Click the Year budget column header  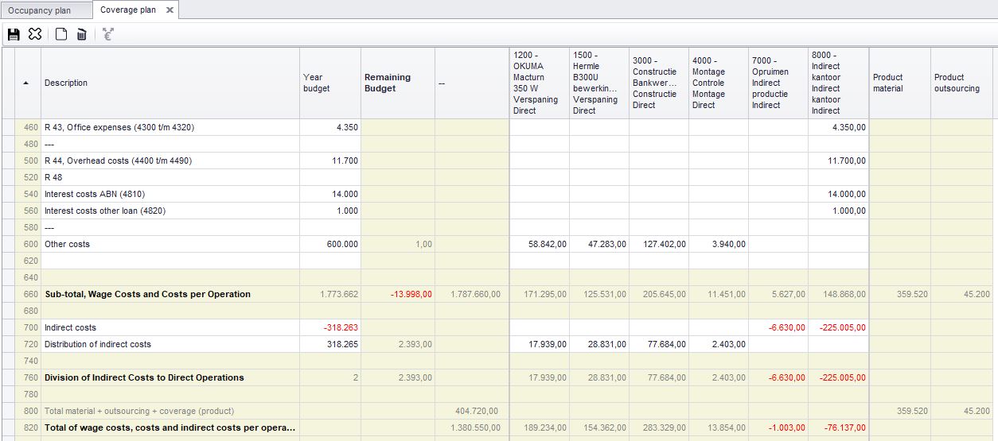[330, 83]
